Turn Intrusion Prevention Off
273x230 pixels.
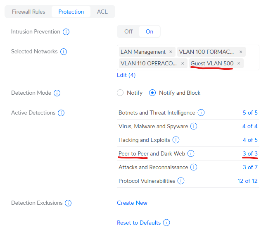(x=128, y=31)
